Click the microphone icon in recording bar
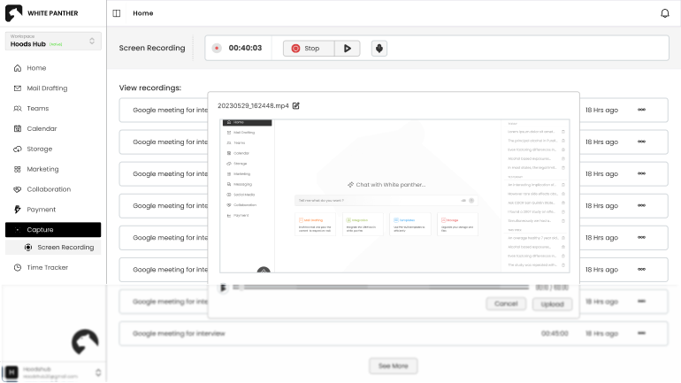This screenshot has width=681, height=383. pos(379,48)
